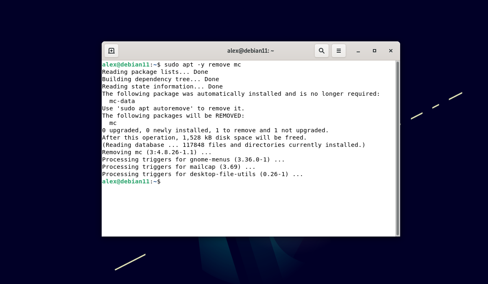Click the Reading package lists... Done line
The height and width of the screenshot is (284, 488).
(155, 71)
